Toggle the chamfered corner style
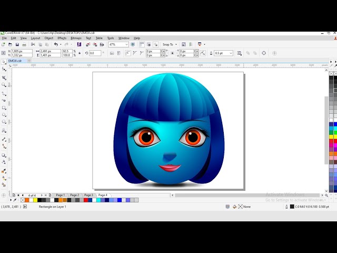The width and height of the screenshot is (337, 253). point(142,53)
